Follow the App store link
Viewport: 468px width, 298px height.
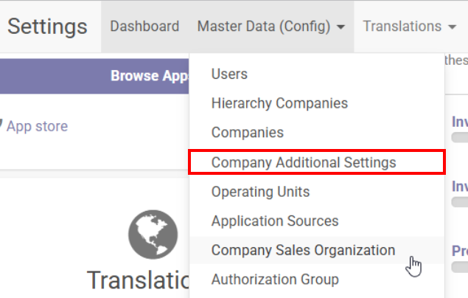(x=37, y=126)
